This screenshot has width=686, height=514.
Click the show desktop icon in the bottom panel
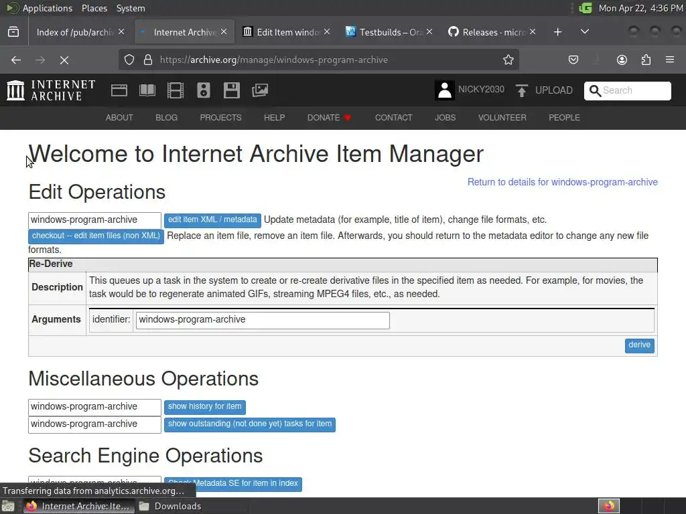pyautogui.click(x=8, y=506)
